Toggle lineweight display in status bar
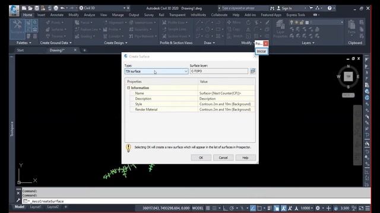Screen dimensions: 380x213 pos(270,208)
